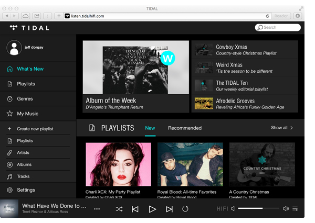Click the Artists microphone icon
315x223 pixels.
point(9,153)
